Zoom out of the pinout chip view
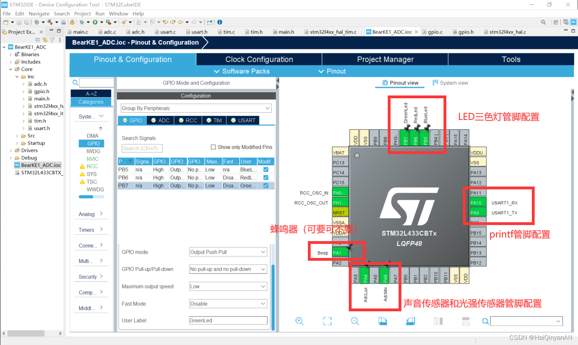This screenshot has width=578, height=345. click(x=355, y=321)
